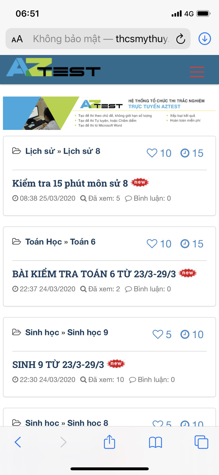Open the red hamburger menu

[x=197, y=72]
